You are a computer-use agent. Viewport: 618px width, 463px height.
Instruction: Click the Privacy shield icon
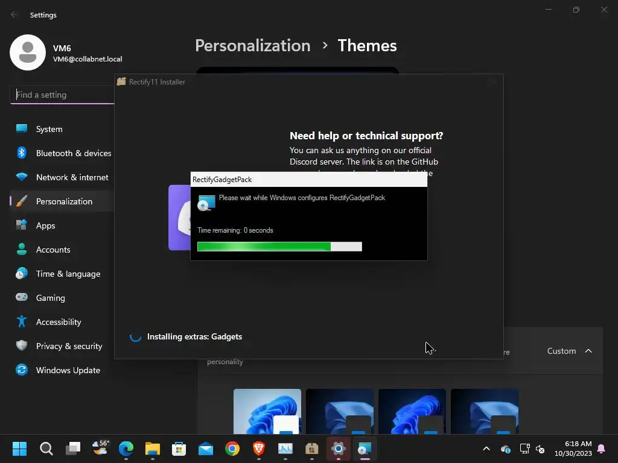(x=22, y=345)
